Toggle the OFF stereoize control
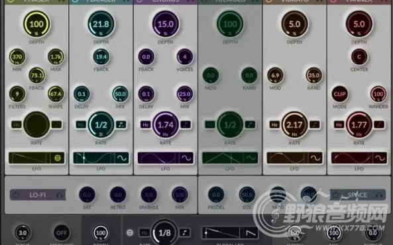This screenshot has width=393, height=245. click(x=62, y=232)
